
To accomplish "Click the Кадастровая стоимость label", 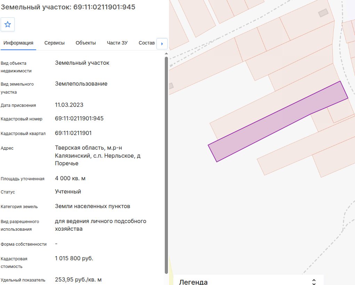I will pos(14,263).
